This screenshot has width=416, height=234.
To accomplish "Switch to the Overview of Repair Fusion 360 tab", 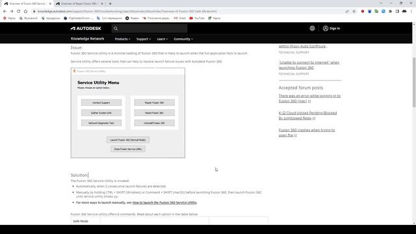I will coord(79,4).
